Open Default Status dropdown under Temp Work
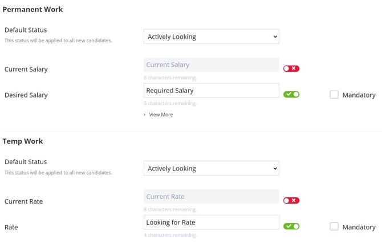 tap(211, 168)
